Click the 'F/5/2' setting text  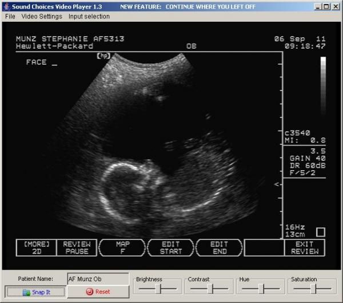302,173
